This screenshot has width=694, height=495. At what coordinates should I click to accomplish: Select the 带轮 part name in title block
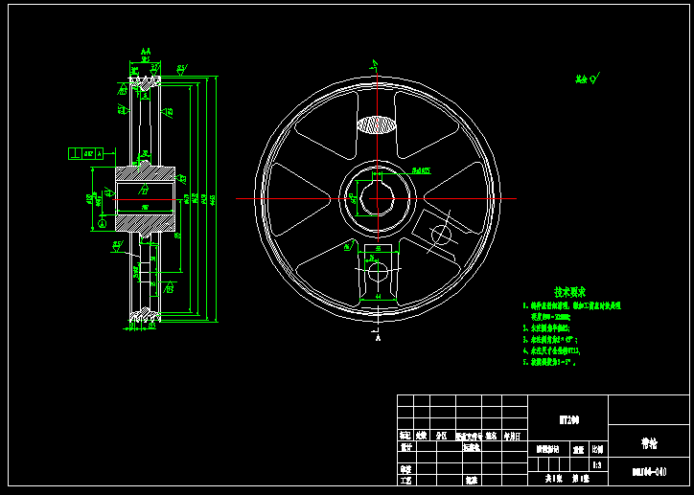click(649, 443)
